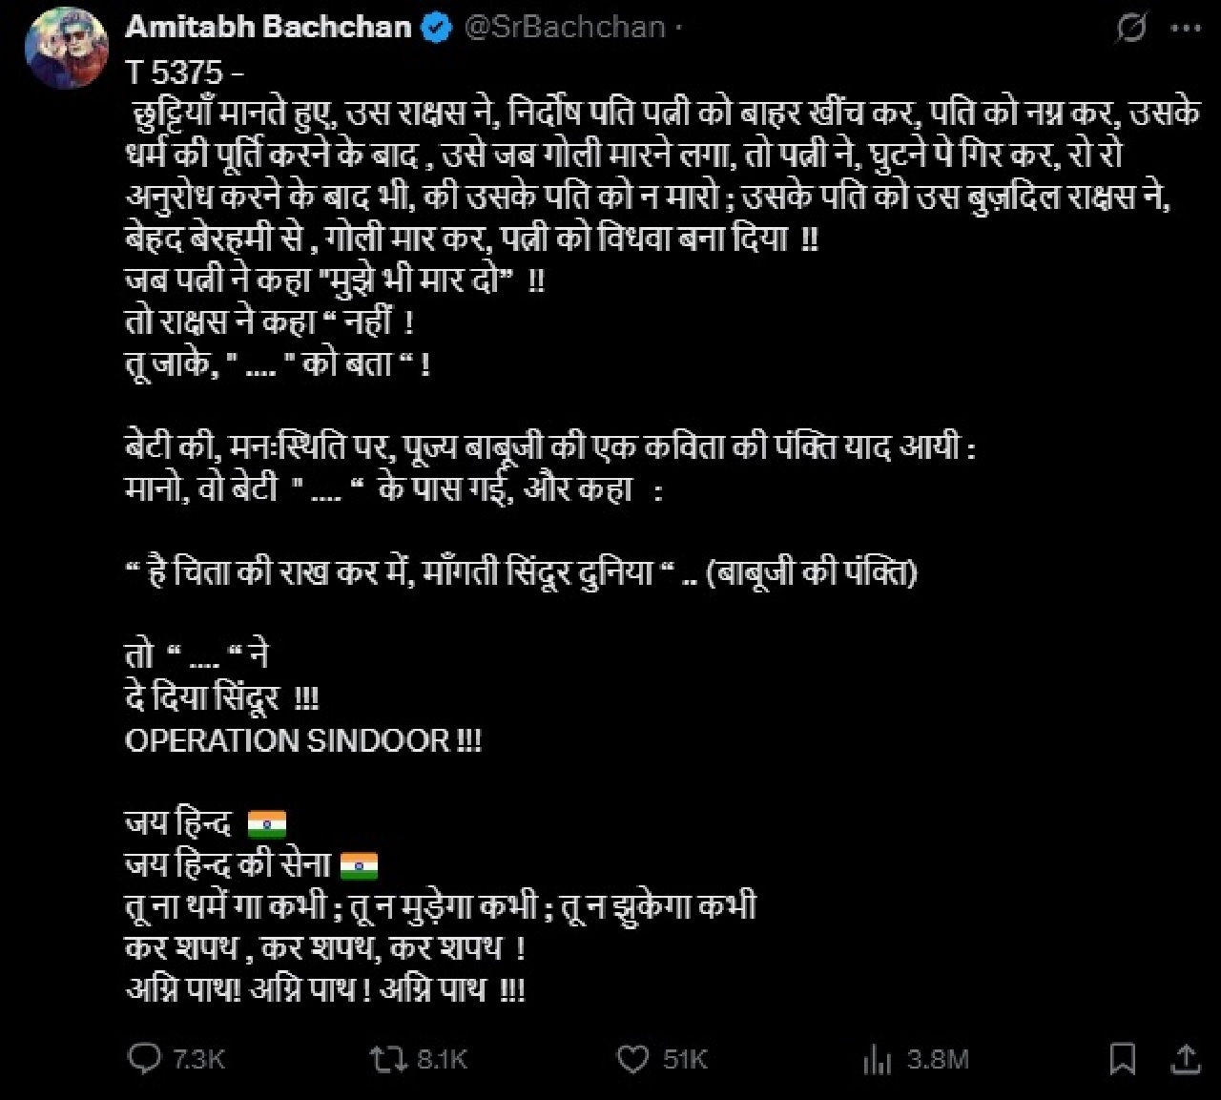Click the Grok explain-post icon
The height and width of the screenshot is (1100, 1221).
click(x=1131, y=29)
